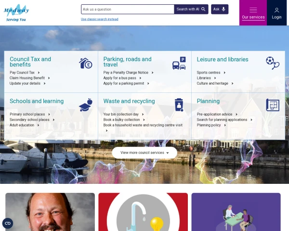The width and height of the screenshot is (289, 231).
Task: Click the arrow beside Adult education
Action: coord(38,125)
